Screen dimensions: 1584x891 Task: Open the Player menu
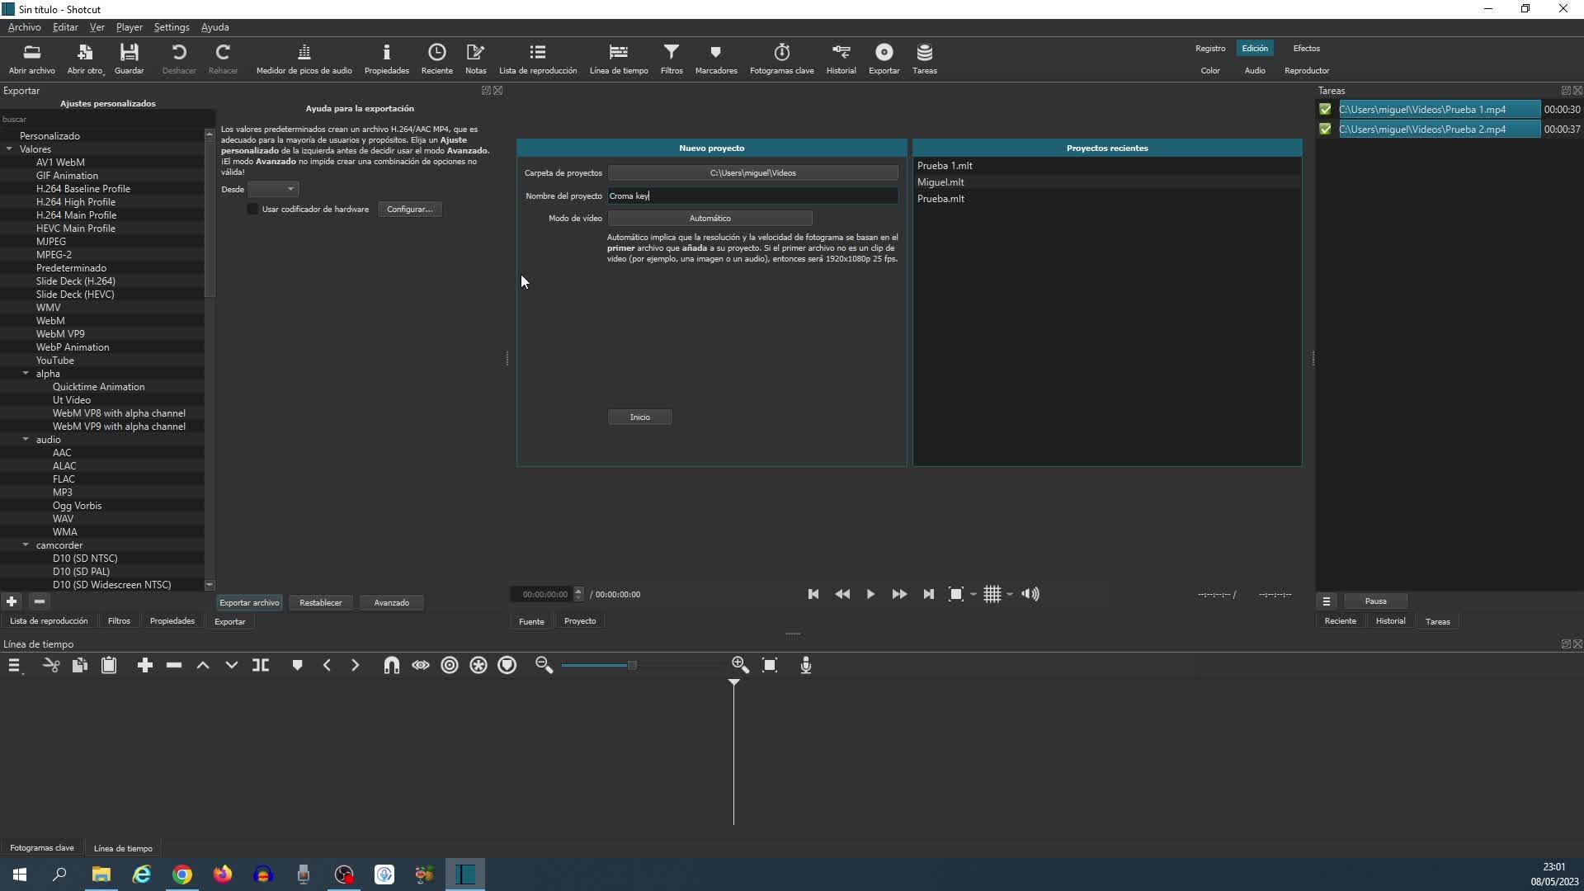click(x=129, y=27)
